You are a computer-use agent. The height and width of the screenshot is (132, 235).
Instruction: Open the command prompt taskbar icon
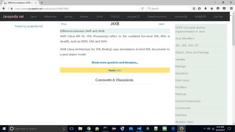click(x=105, y=129)
